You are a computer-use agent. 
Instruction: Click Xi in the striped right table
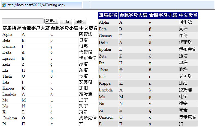click(x=101, y=110)
